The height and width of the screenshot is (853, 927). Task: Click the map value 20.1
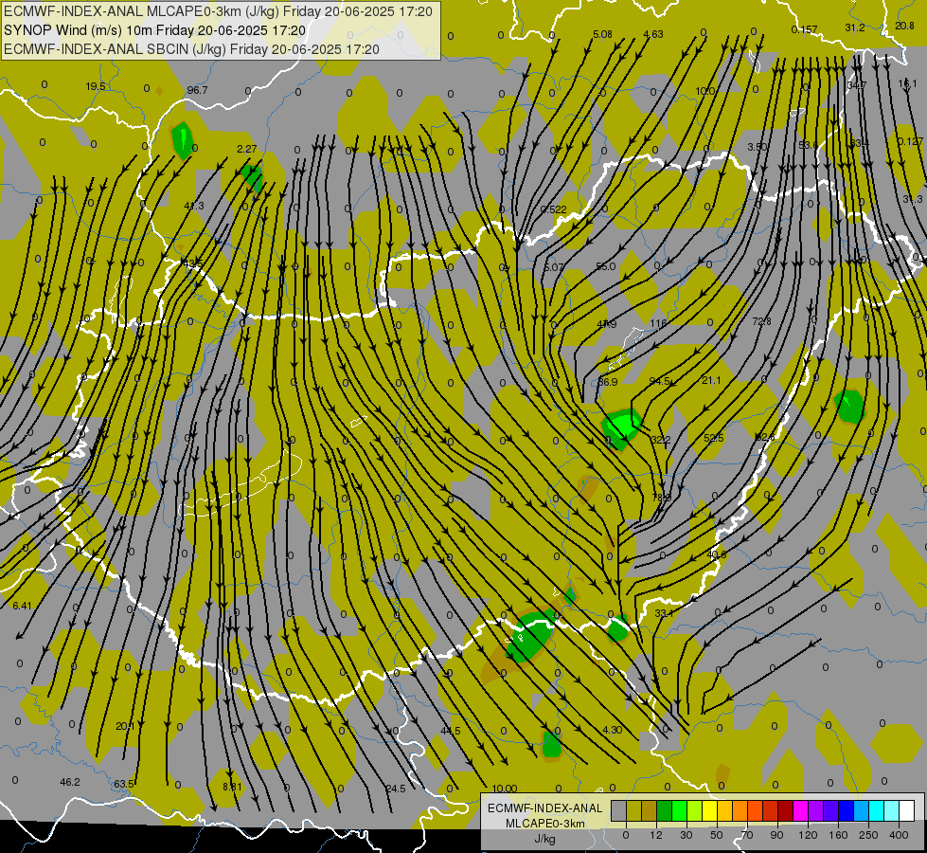pos(125,726)
